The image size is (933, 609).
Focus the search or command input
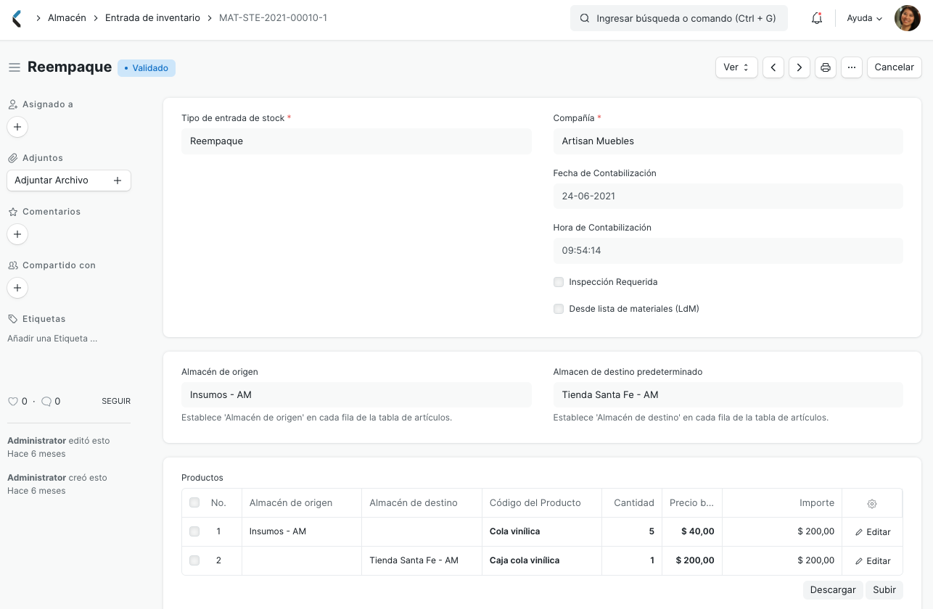(679, 18)
